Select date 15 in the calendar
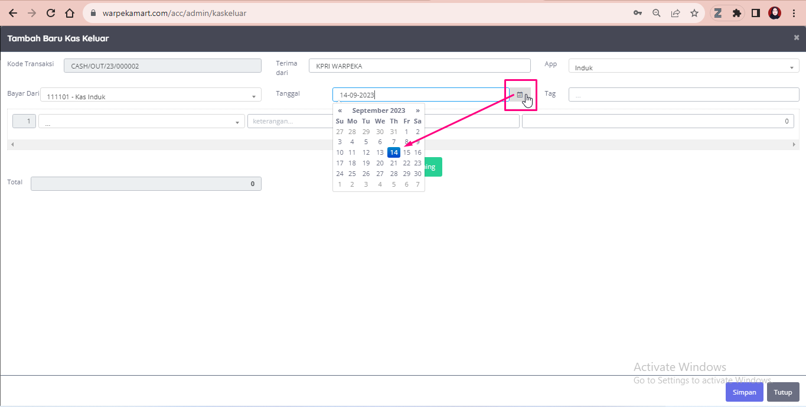 click(406, 152)
